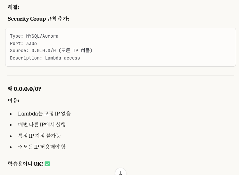This screenshot has height=175, width=239.
Task: Click the horizontal divider below the code block
Action: click(121, 76)
